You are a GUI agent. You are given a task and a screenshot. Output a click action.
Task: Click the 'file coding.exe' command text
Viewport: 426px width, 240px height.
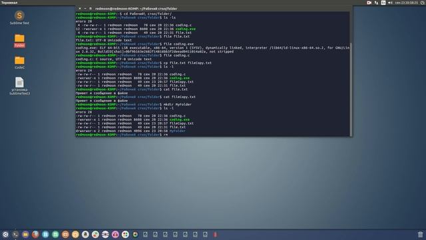point(178,44)
